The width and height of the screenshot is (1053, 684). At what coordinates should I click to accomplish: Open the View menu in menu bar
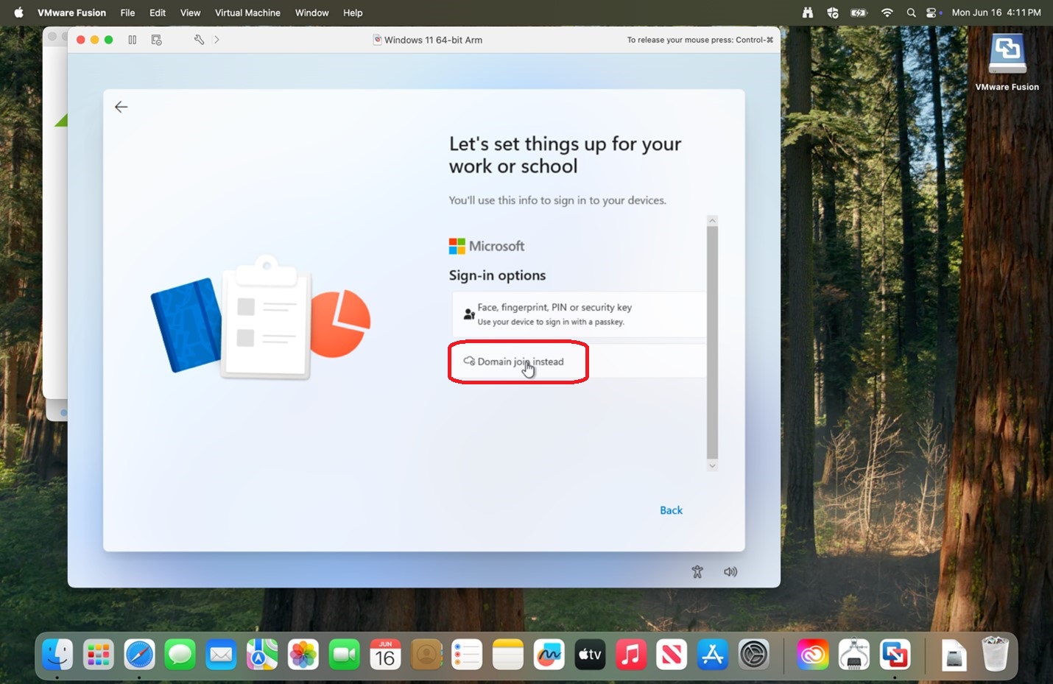(x=190, y=13)
